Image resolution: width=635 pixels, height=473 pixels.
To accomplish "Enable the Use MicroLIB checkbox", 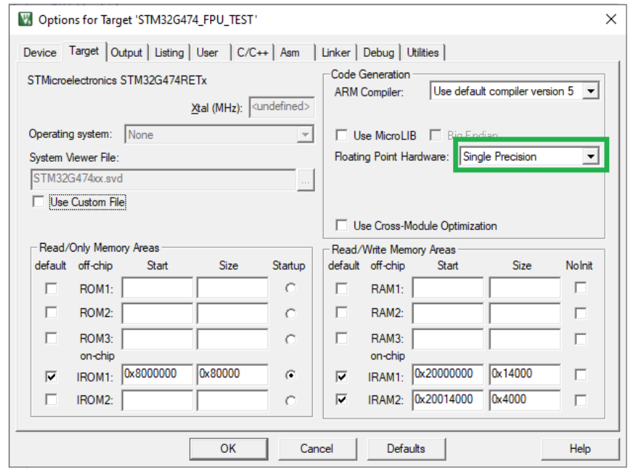I will (342, 135).
